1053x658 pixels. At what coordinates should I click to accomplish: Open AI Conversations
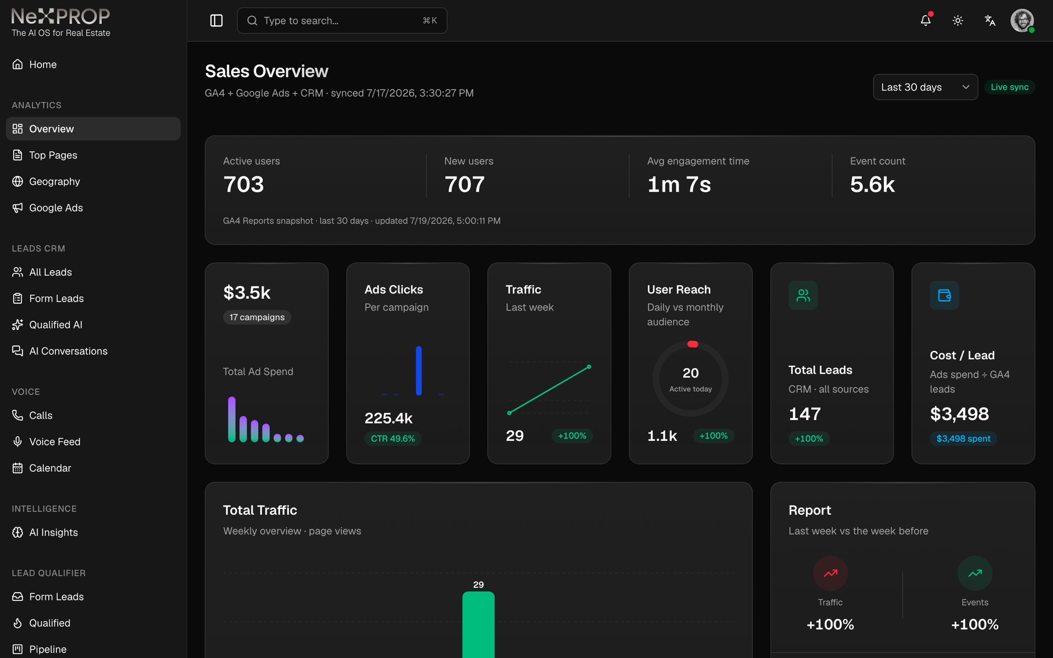93,351
